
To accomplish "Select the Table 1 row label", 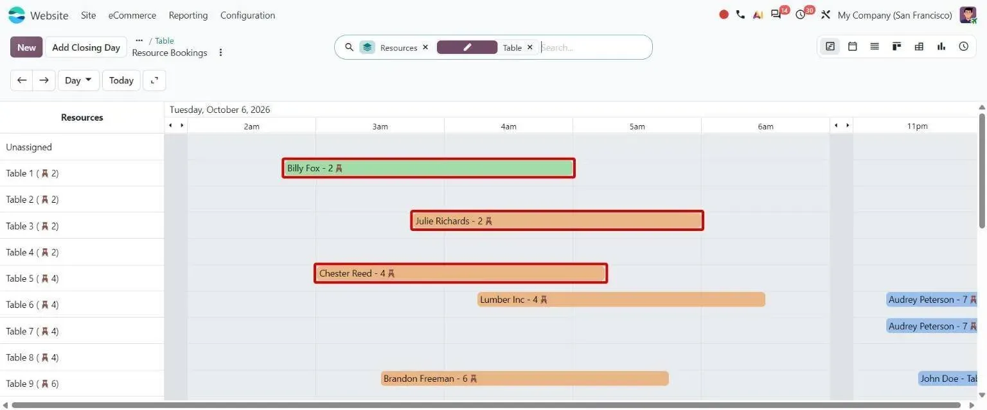I will [32, 173].
